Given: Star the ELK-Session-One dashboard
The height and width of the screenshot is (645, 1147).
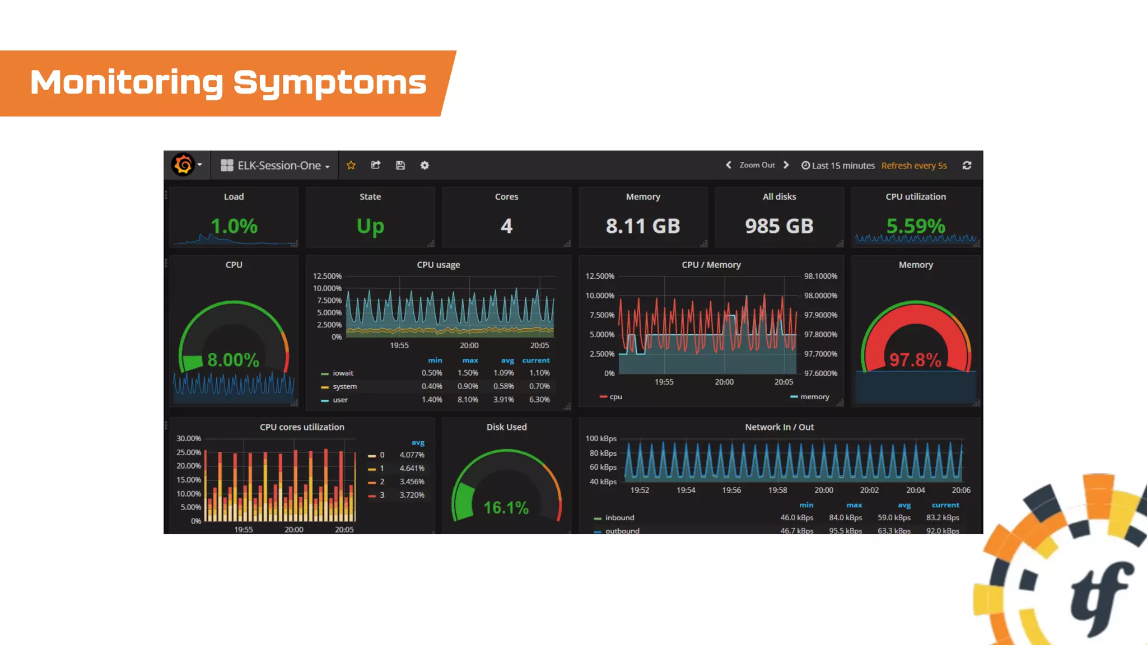Looking at the screenshot, I should (x=351, y=165).
